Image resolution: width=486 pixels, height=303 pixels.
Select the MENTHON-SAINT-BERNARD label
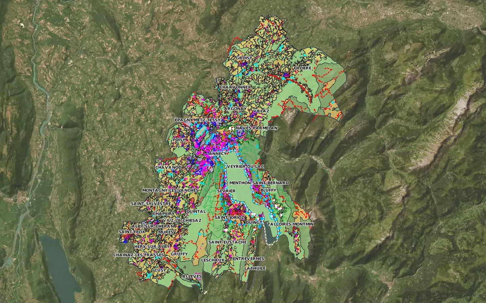(259, 183)
